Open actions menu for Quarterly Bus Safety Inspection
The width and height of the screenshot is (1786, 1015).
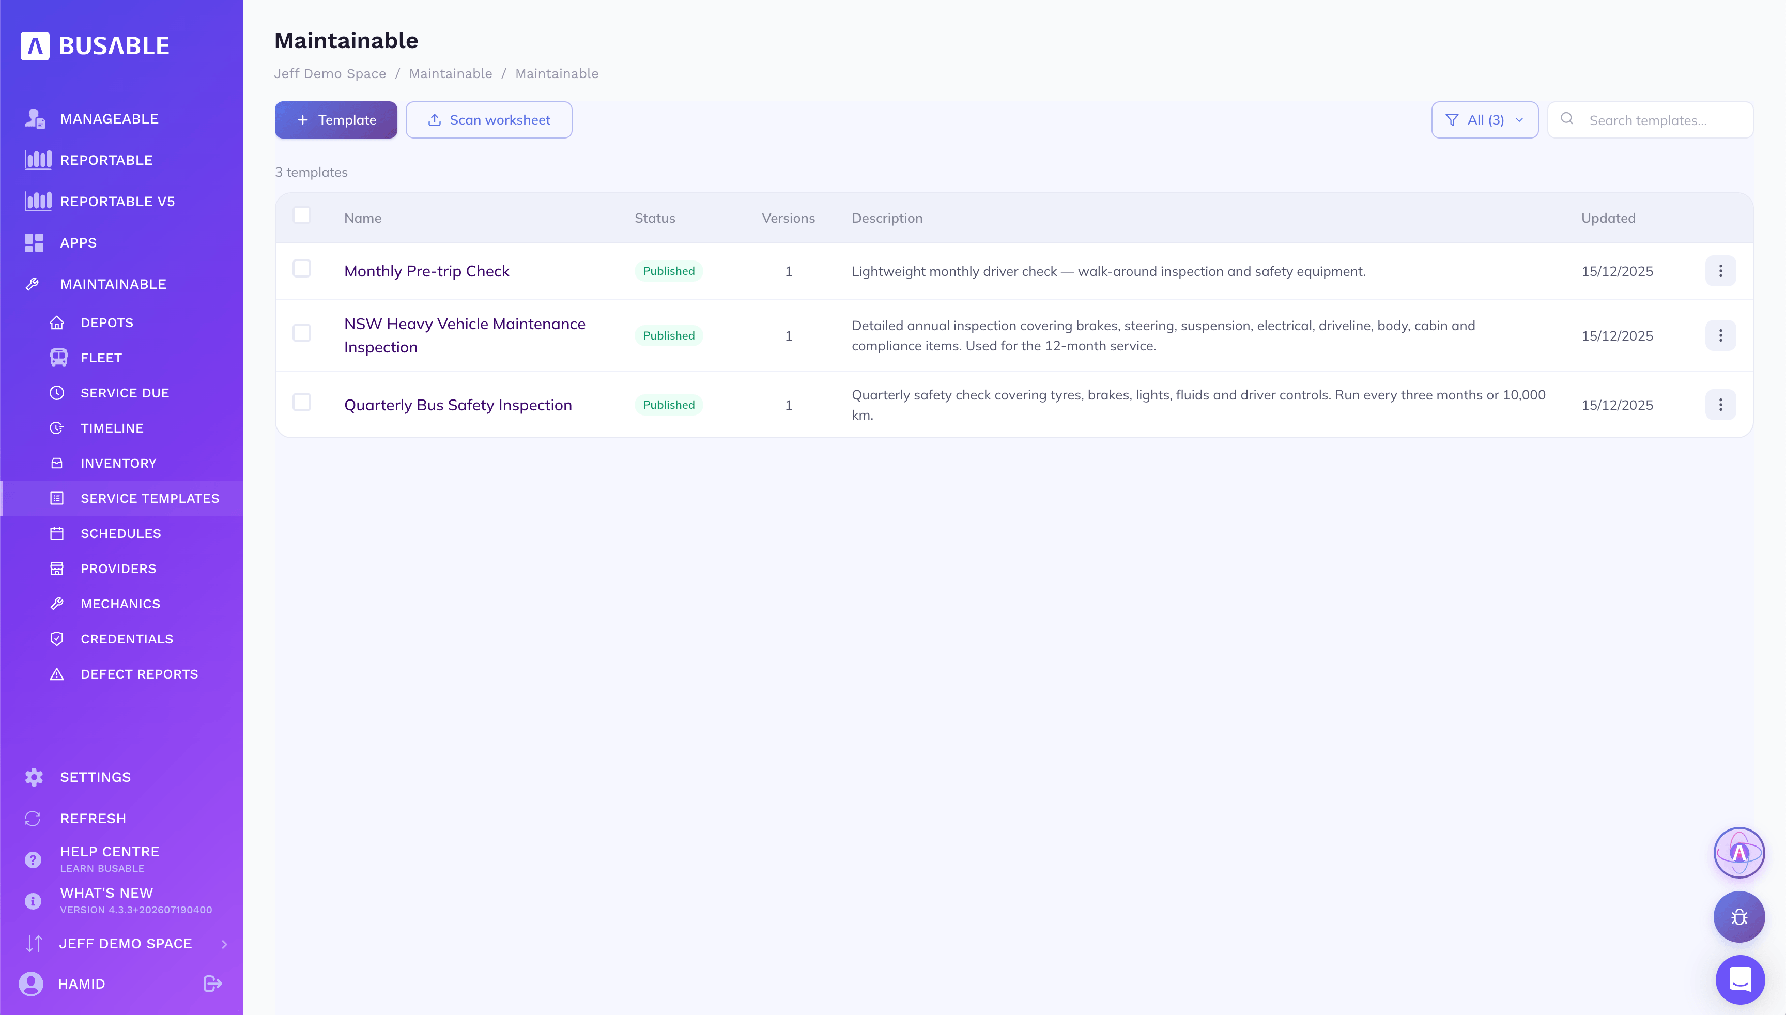[1720, 405]
